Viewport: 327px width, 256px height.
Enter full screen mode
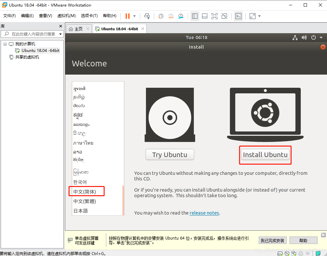(x=215, y=16)
